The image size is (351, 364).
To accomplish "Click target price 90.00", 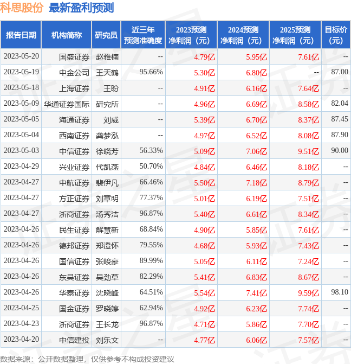I will click(340, 150).
